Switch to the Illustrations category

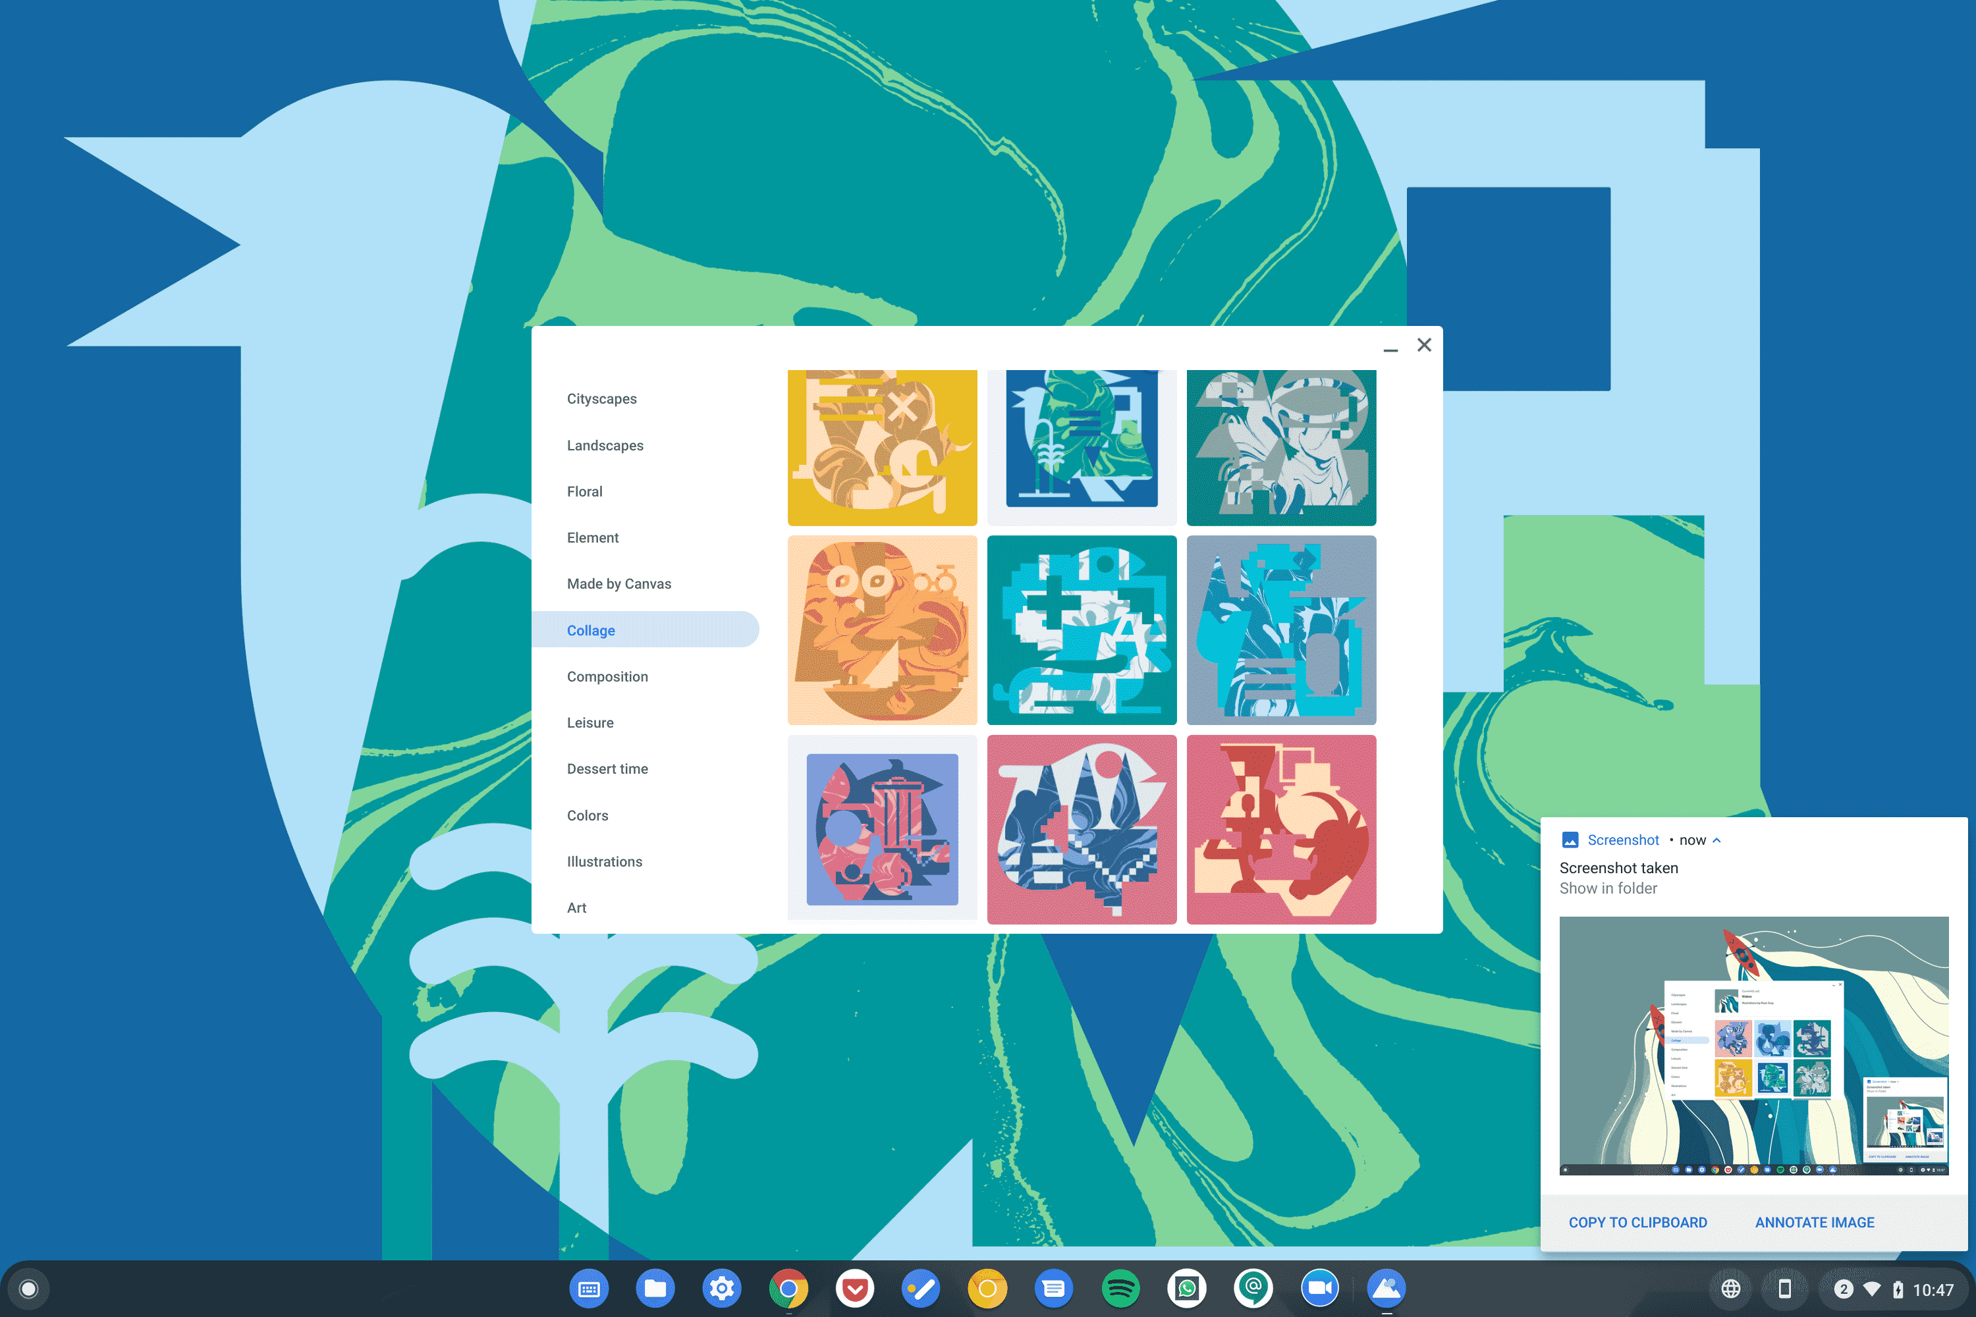click(x=604, y=861)
